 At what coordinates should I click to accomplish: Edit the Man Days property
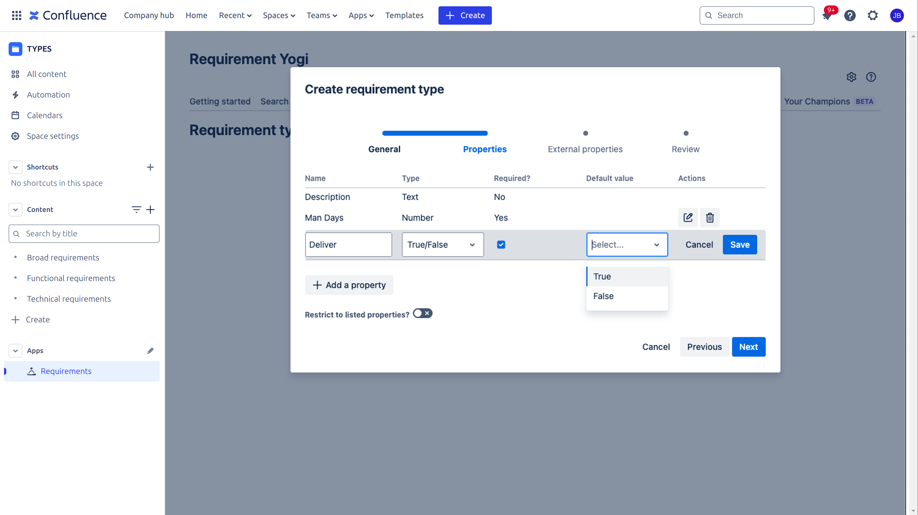pyautogui.click(x=688, y=217)
